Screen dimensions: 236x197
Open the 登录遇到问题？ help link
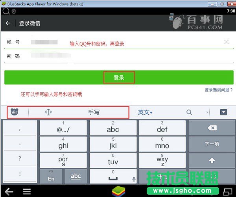click(x=219, y=90)
